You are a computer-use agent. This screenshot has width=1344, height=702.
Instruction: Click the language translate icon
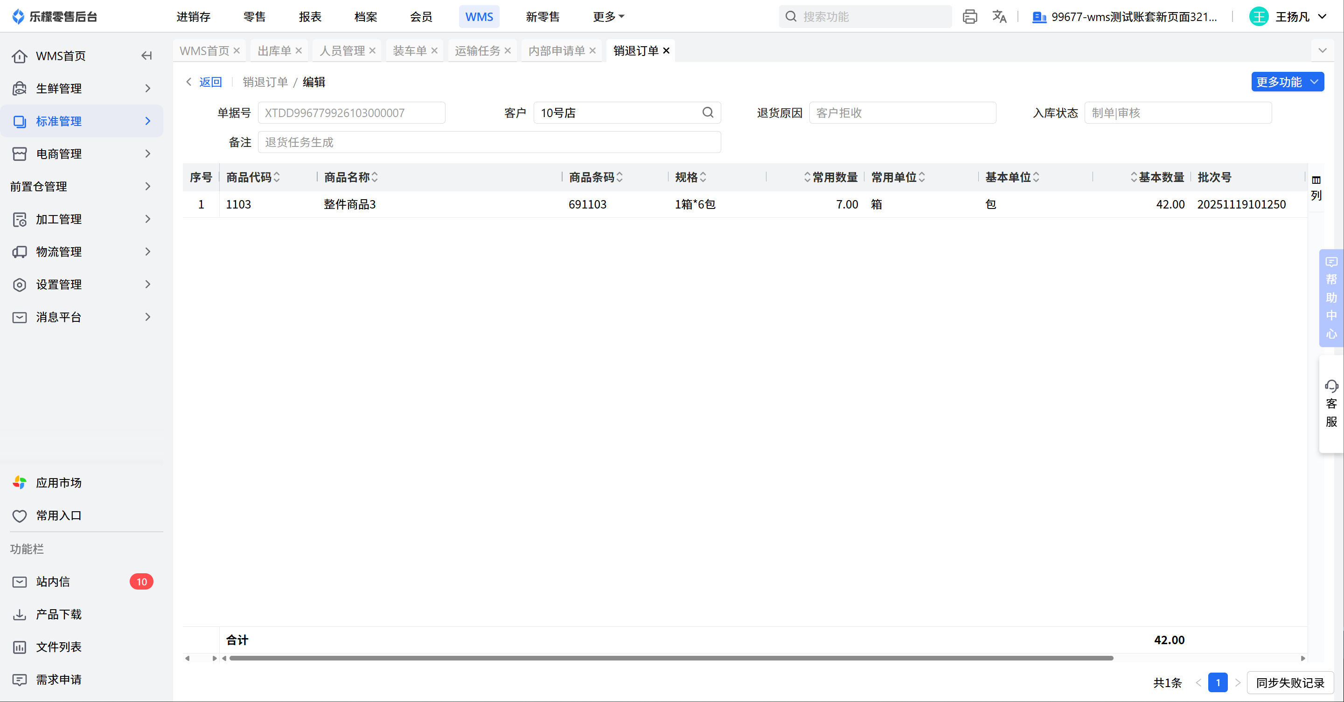tap(999, 17)
